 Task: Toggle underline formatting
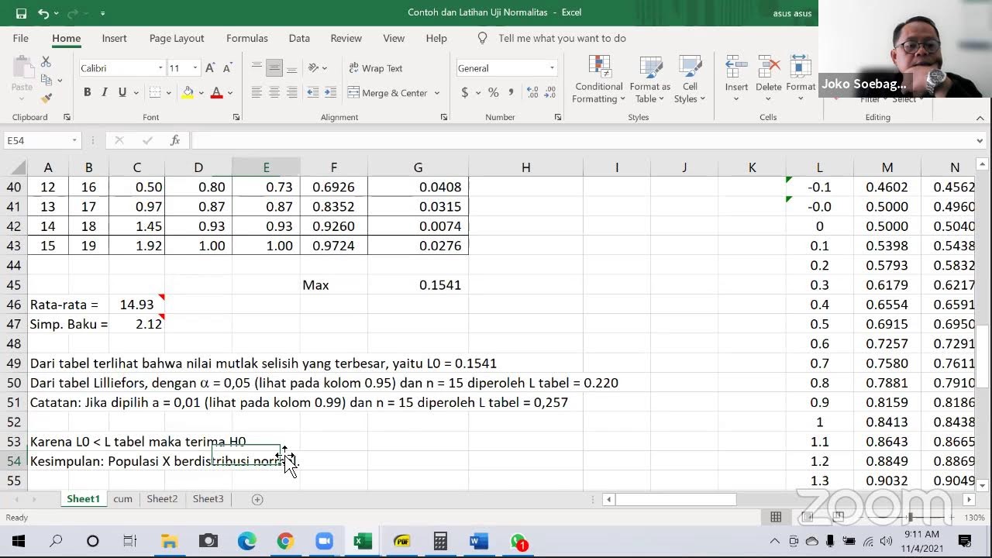122,93
